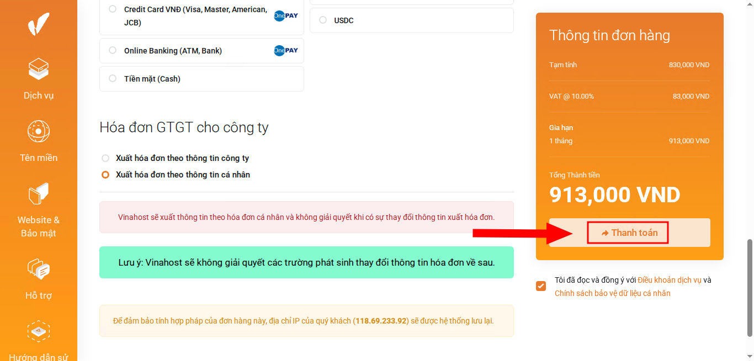
Task: Select the USDC payment option
Action: [x=322, y=20]
